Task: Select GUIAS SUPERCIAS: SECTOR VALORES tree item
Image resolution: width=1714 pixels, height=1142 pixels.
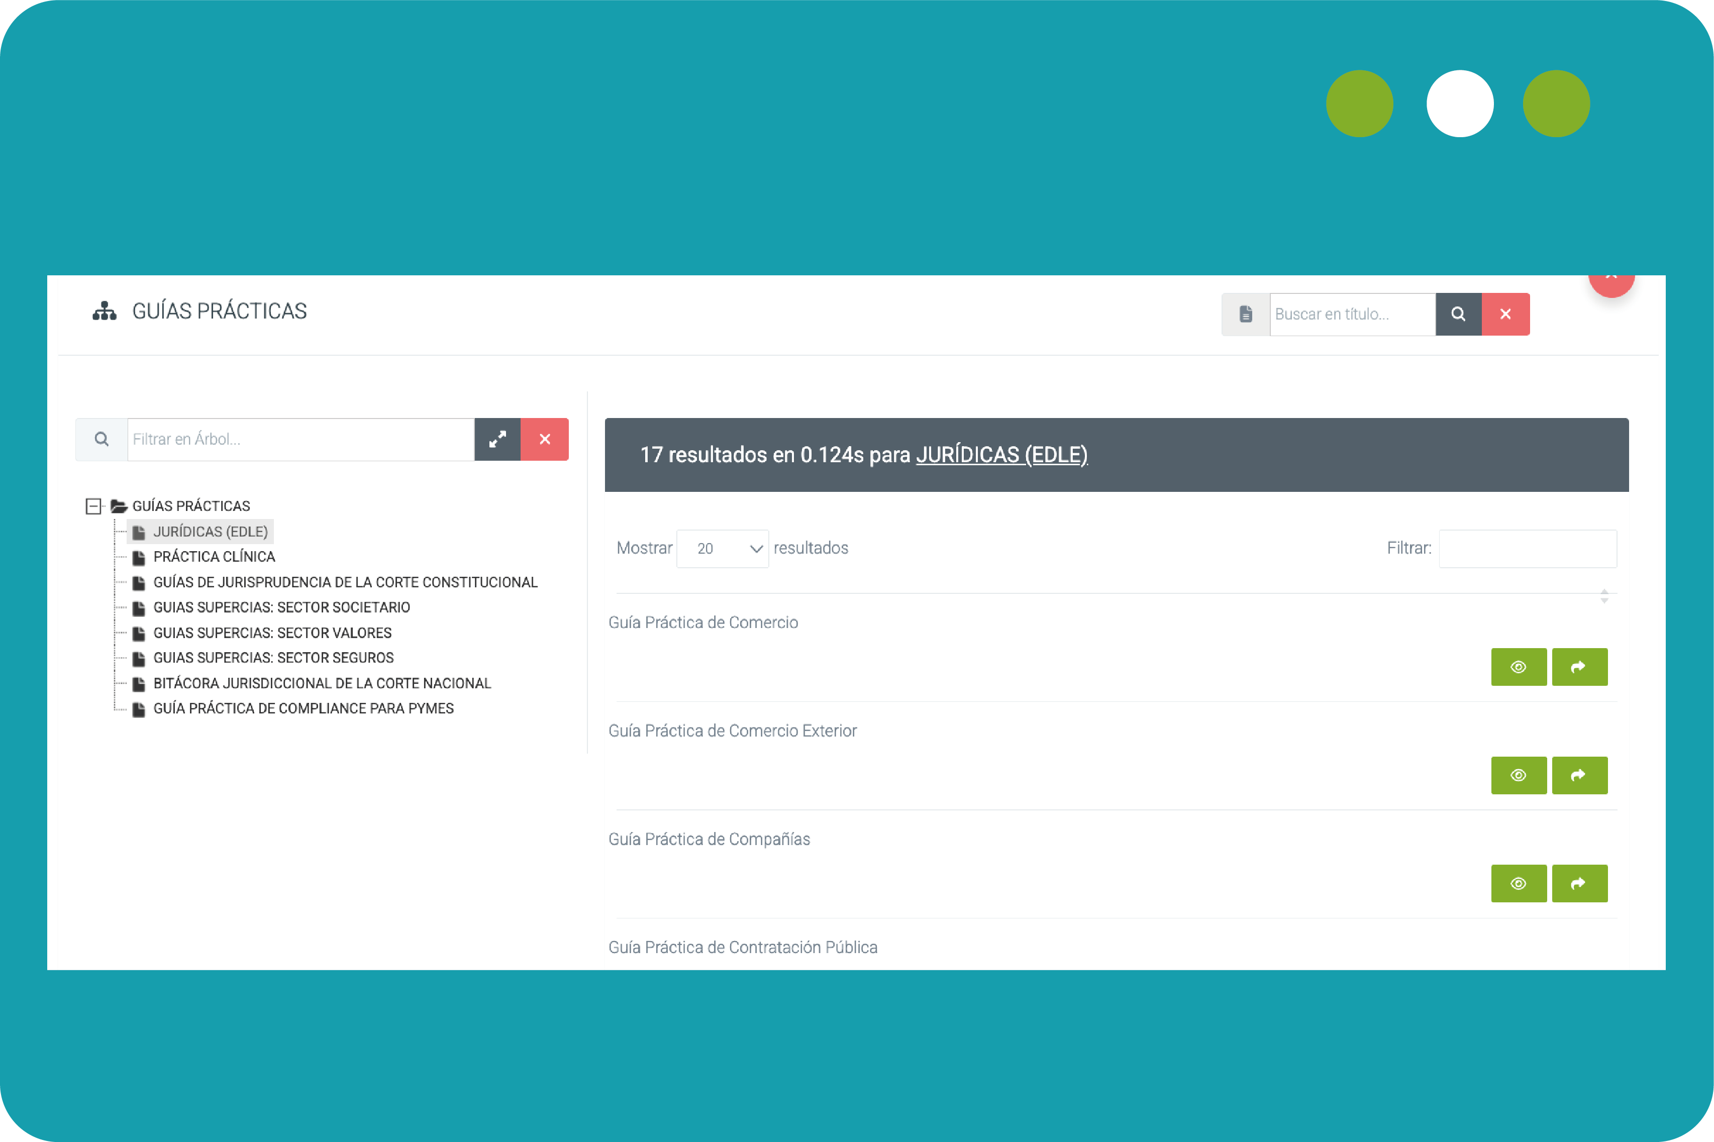Action: pos(272,633)
